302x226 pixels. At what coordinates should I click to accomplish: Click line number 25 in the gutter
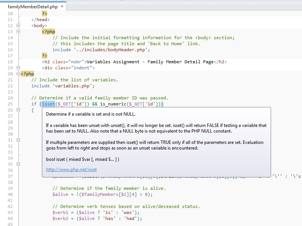tap(10, 104)
